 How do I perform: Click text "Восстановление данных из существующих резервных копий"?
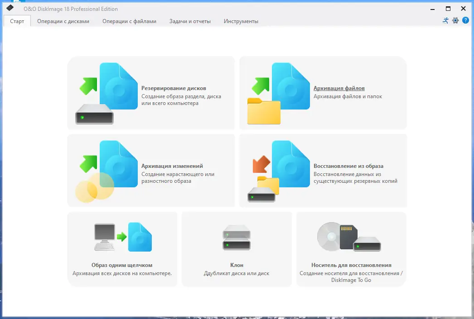355,177
